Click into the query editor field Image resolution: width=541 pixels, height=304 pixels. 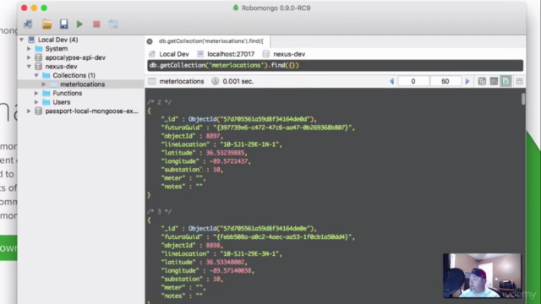tap(335, 65)
